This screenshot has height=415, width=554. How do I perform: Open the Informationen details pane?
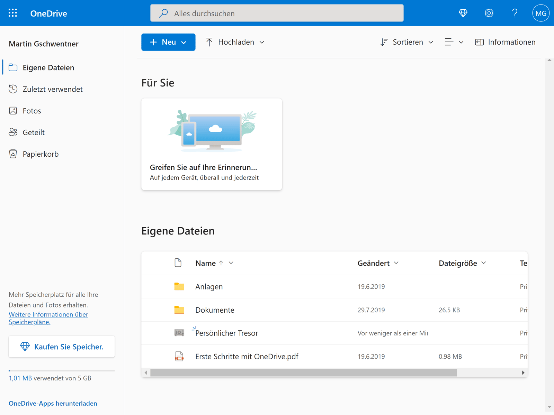point(505,42)
